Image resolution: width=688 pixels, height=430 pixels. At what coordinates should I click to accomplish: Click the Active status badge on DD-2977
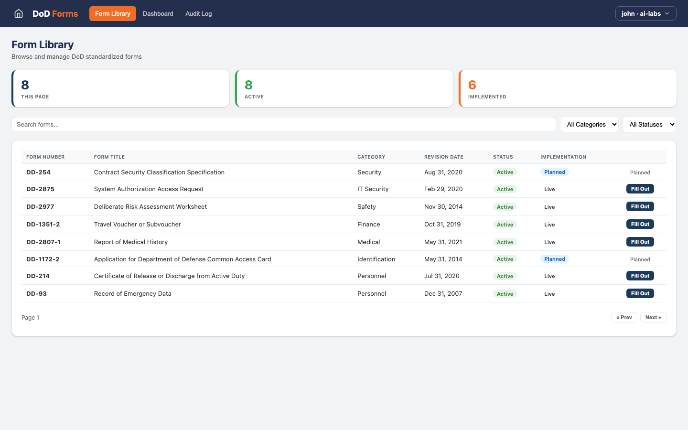click(x=505, y=206)
